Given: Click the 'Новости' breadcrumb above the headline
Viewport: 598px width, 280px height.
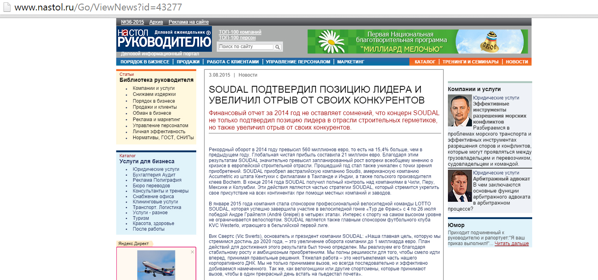Looking at the screenshot, I should coord(248,75).
